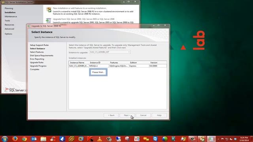The width and height of the screenshot is (253, 142).
Task: Open Planning in Installation Center
Action: pyautogui.click(x=9, y=8)
